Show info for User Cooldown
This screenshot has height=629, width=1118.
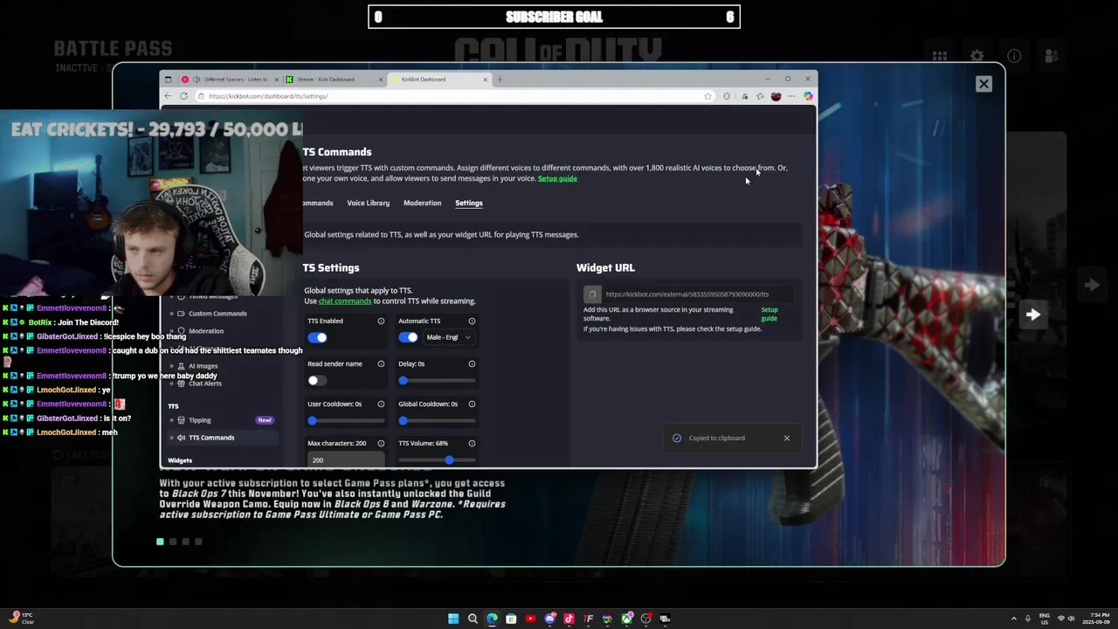pos(381,404)
